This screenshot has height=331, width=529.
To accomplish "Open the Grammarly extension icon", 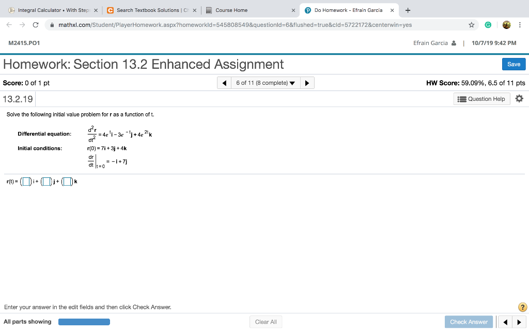I will tap(488, 24).
